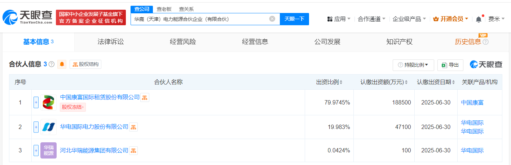Open equity structure icon next to 河北华瑞能源集团
Viewport: 511px width, 165px height.
(x=133, y=151)
